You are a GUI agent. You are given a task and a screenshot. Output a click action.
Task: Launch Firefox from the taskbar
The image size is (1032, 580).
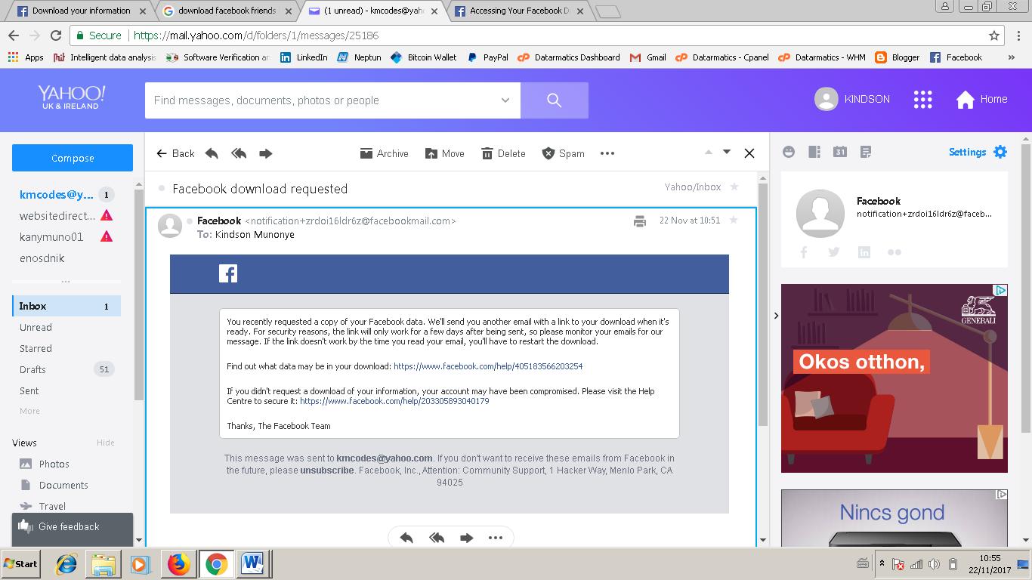178,564
